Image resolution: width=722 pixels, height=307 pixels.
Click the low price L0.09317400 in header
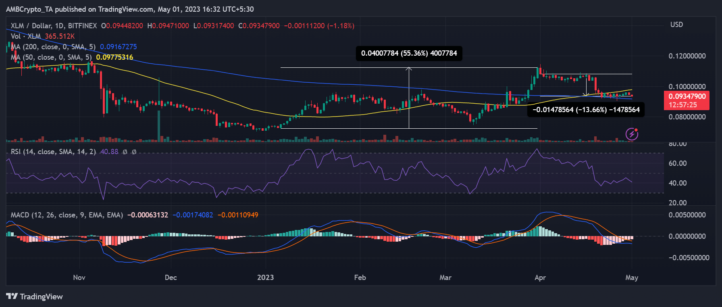coord(214,26)
